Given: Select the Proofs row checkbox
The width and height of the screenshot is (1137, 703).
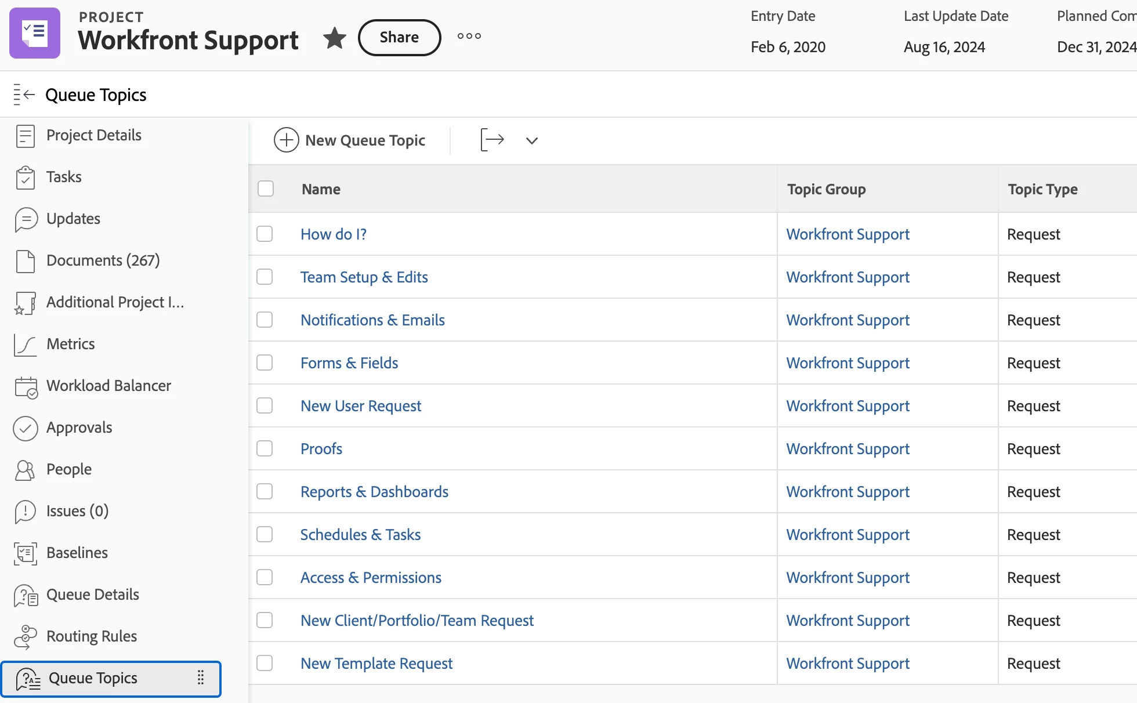Looking at the screenshot, I should pos(265,448).
